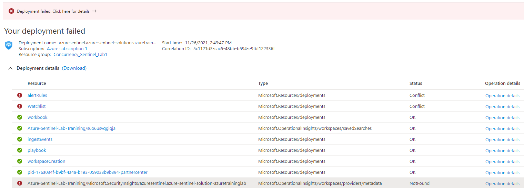Open Azure-Sentinel-Lab-Tranining saved search resource
The image size is (524, 190).
[71, 128]
